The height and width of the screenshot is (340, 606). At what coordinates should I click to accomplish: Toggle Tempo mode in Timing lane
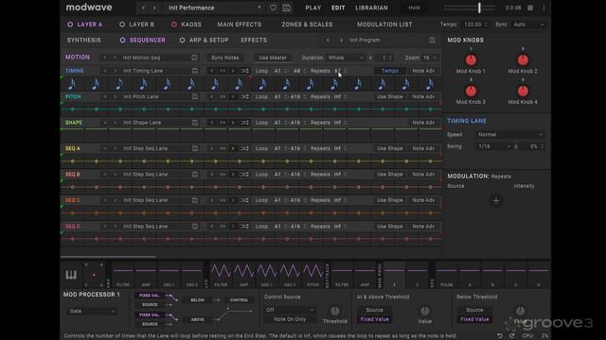[x=389, y=71]
